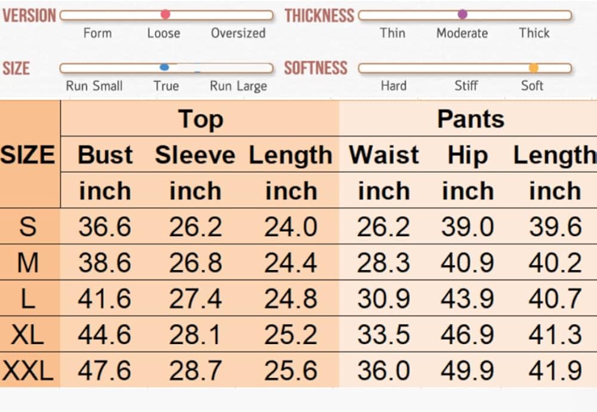Viewport: 597px width, 412px height.
Task: Click the Top column group header
Action: (x=201, y=119)
